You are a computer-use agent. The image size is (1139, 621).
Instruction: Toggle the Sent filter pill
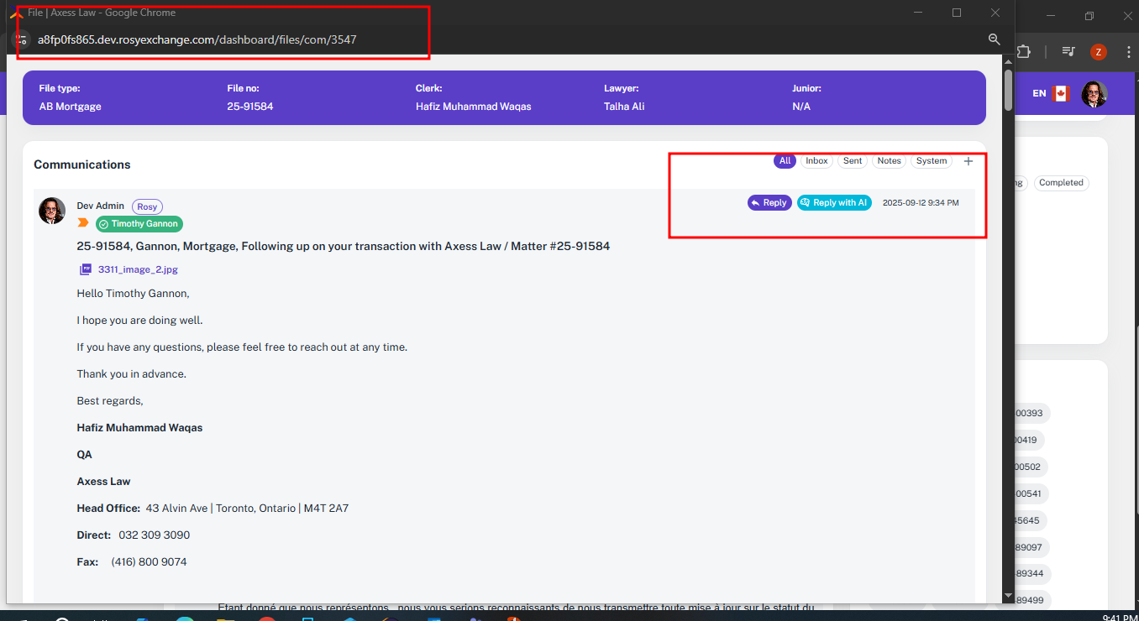852,161
